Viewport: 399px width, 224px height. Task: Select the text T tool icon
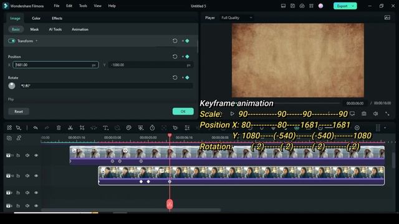(x=105, y=128)
